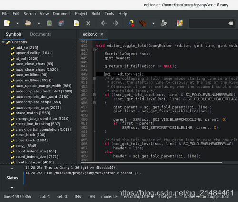Open the Build menu
238x202 pixels.
[x=96, y=14]
